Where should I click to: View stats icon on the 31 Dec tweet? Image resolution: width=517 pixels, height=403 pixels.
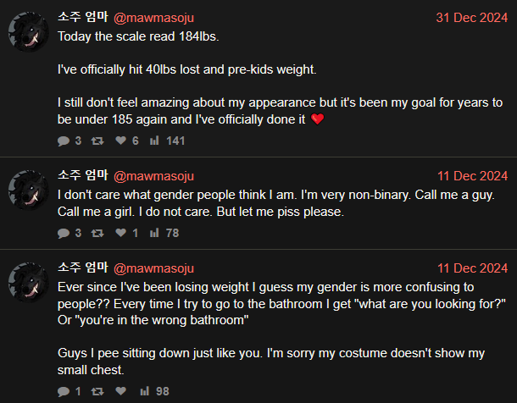click(154, 141)
